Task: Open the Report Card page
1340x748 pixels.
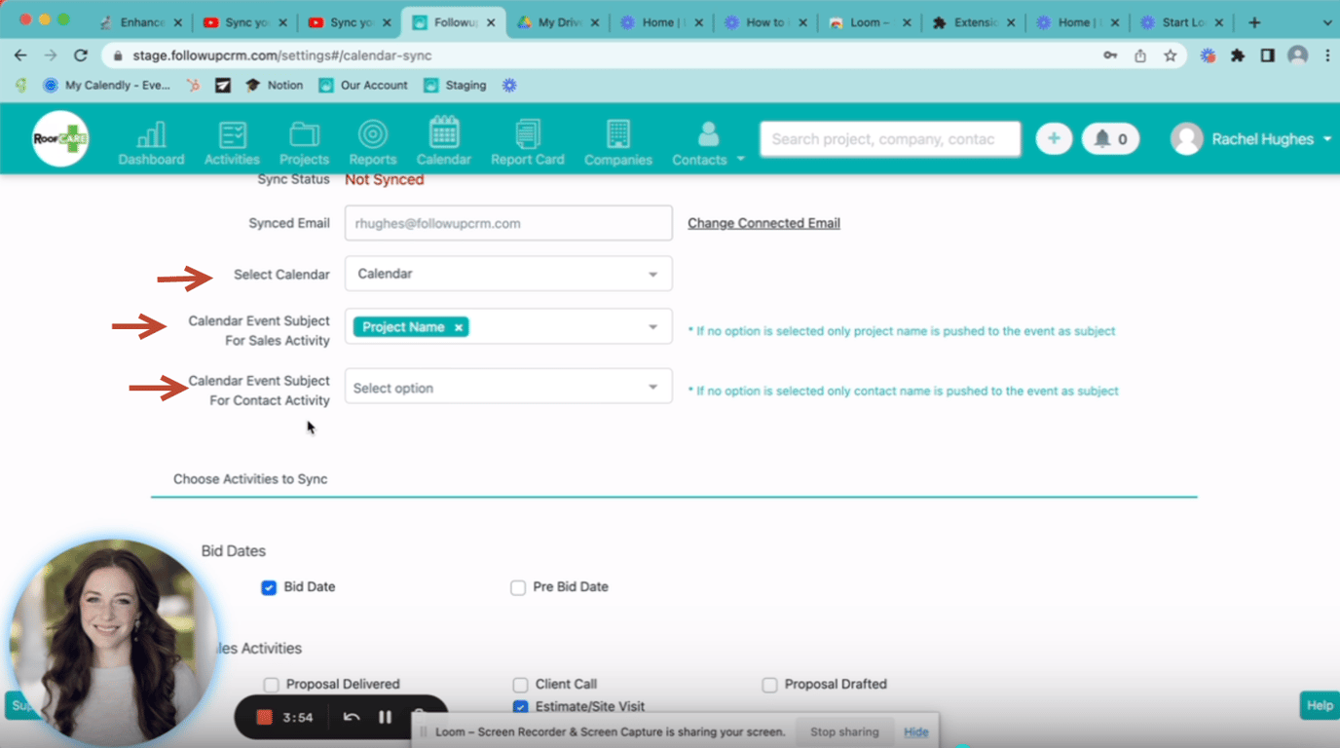Action: [x=528, y=138]
